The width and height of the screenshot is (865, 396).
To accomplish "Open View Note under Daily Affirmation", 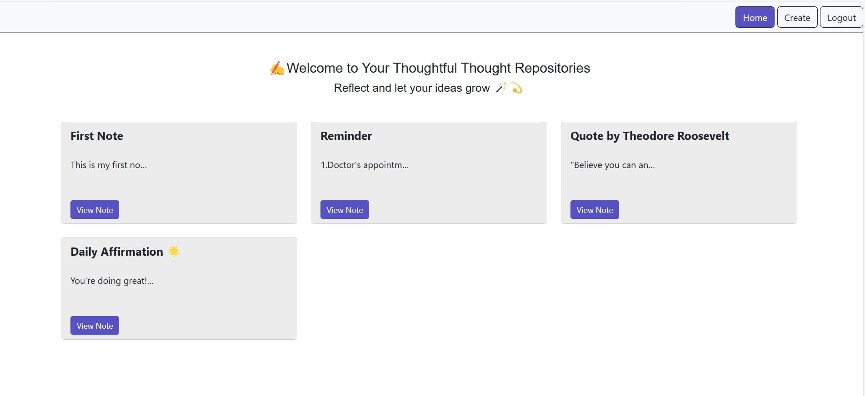I will click(x=95, y=326).
